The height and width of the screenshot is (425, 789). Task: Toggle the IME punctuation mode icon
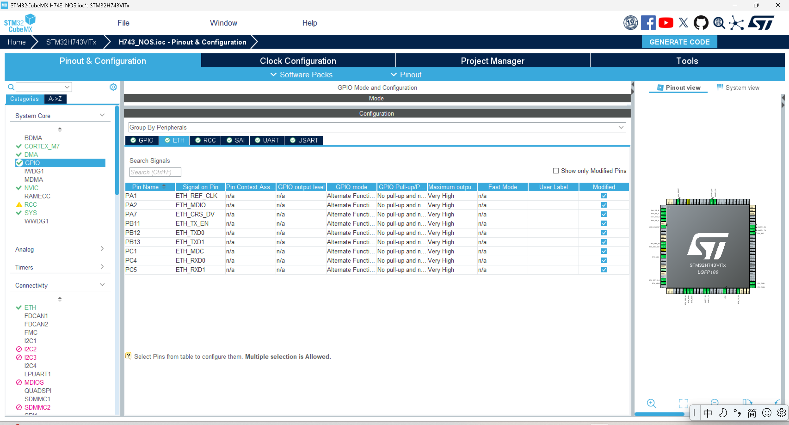tap(737, 413)
